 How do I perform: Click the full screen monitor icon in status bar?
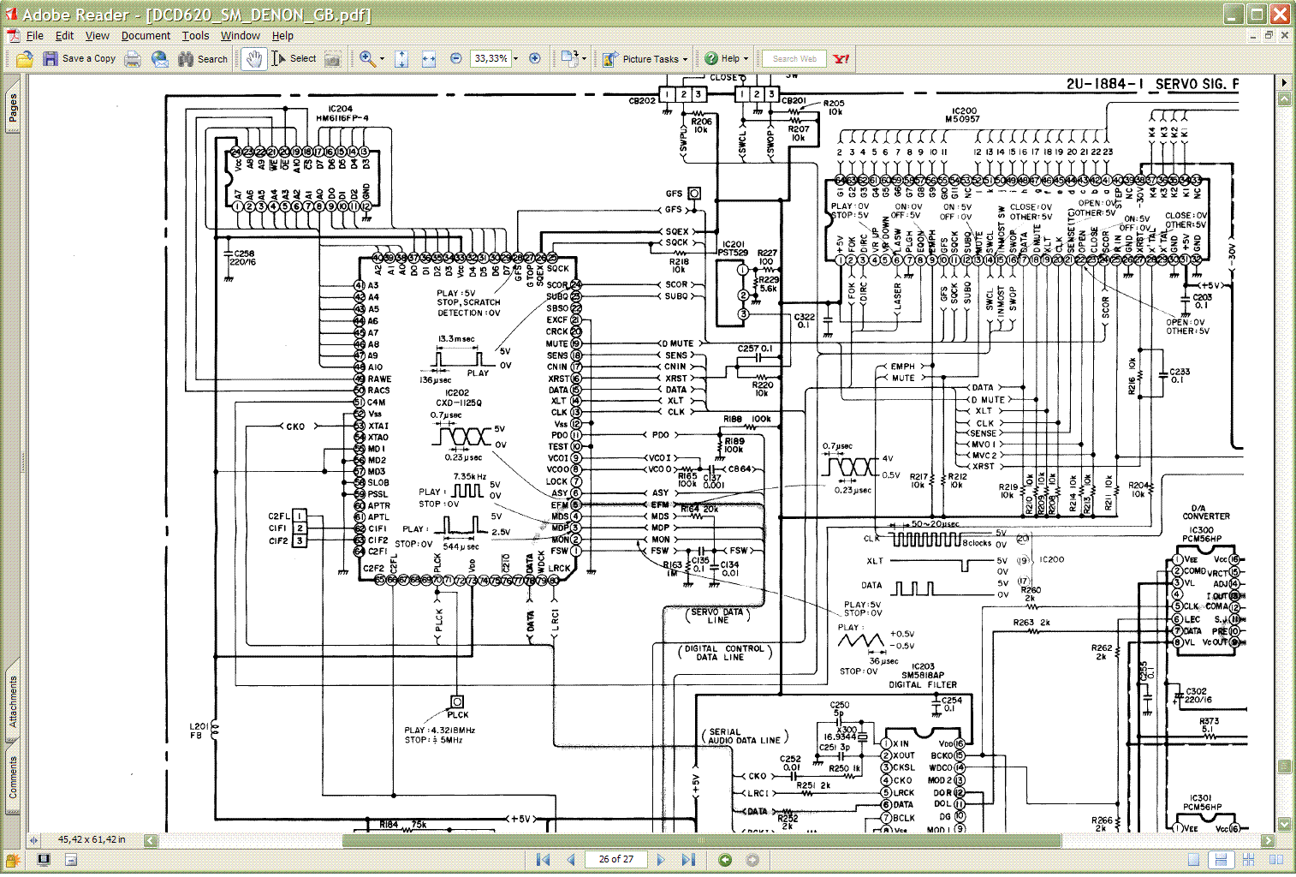coord(44,859)
